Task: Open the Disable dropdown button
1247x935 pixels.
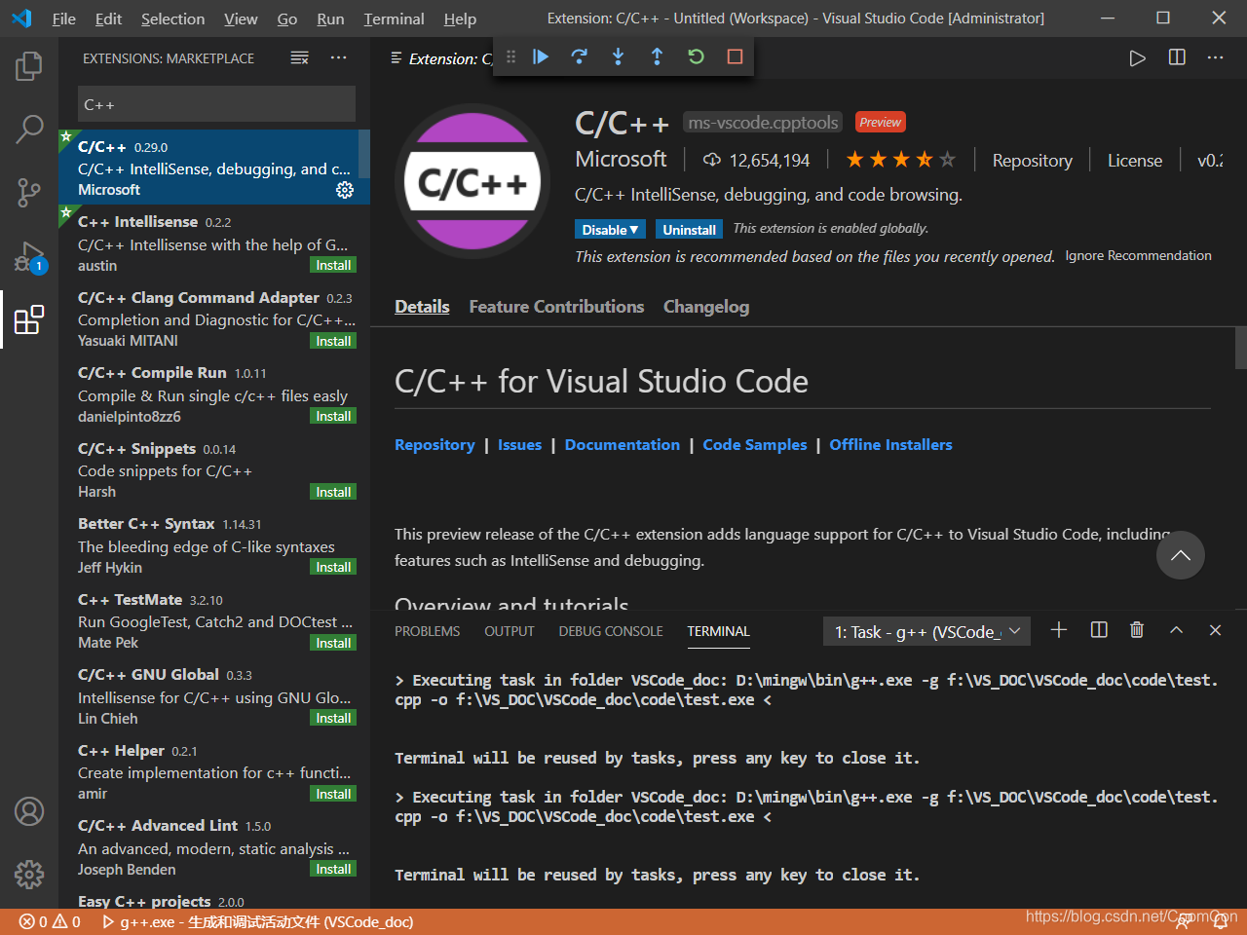Action: pos(610,230)
